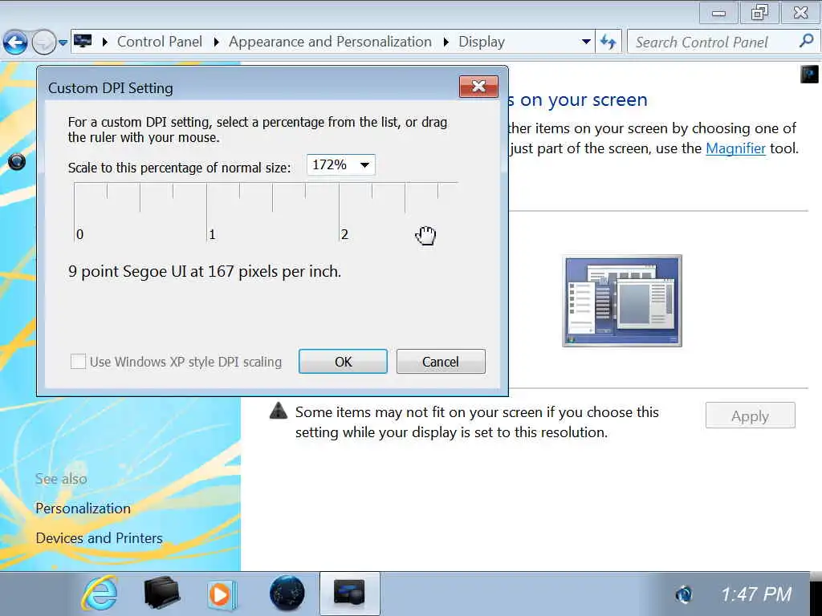This screenshot has width=822, height=616.
Task: Open address bar history dropdown
Action: [x=586, y=42]
